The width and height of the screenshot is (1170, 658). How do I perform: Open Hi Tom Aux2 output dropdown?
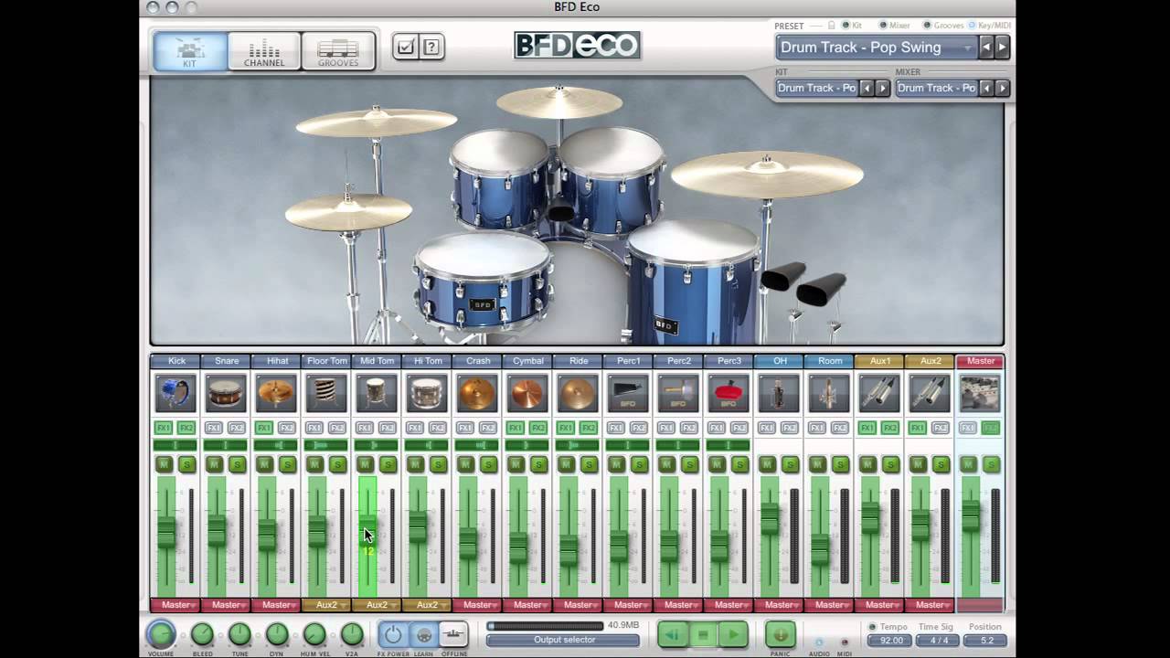pyautogui.click(x=427, y=605)
